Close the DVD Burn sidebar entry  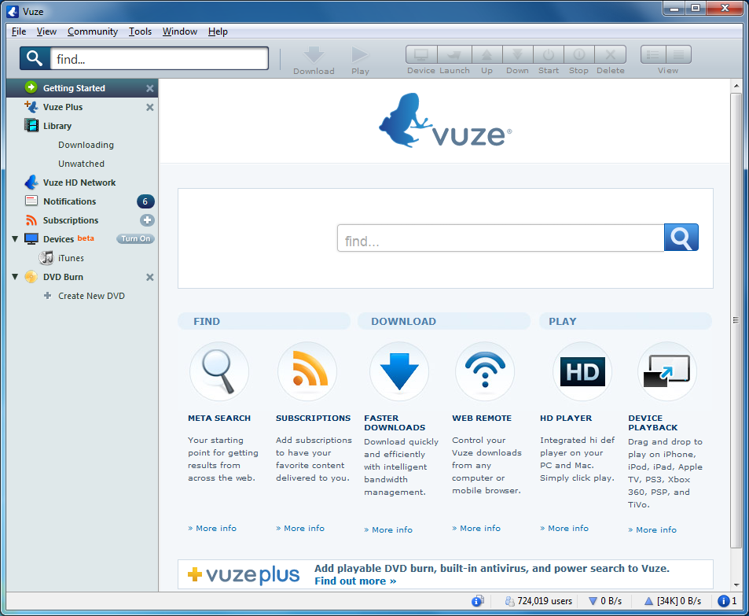point(150,278)
